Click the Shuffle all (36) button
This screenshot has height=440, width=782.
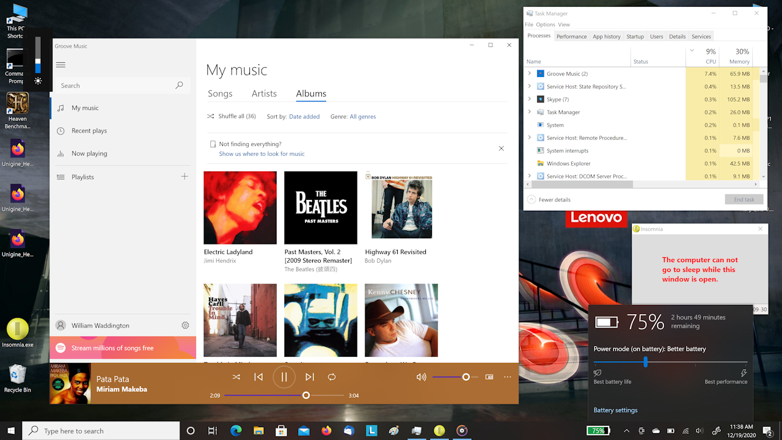point(232,116)
